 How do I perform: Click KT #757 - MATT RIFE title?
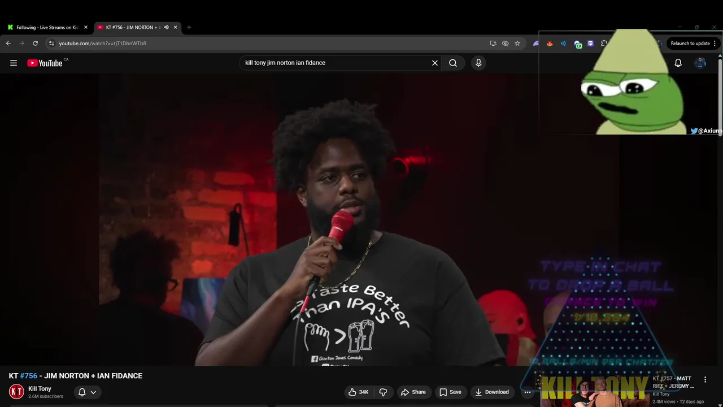(x=672, y=382)
